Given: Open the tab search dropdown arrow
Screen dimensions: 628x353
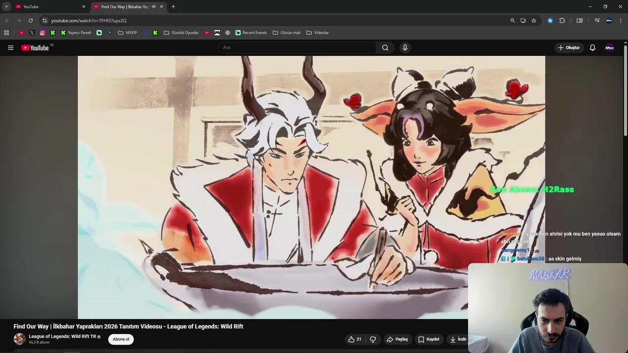Looking at the screenshot, I should (x=6, y=7).
